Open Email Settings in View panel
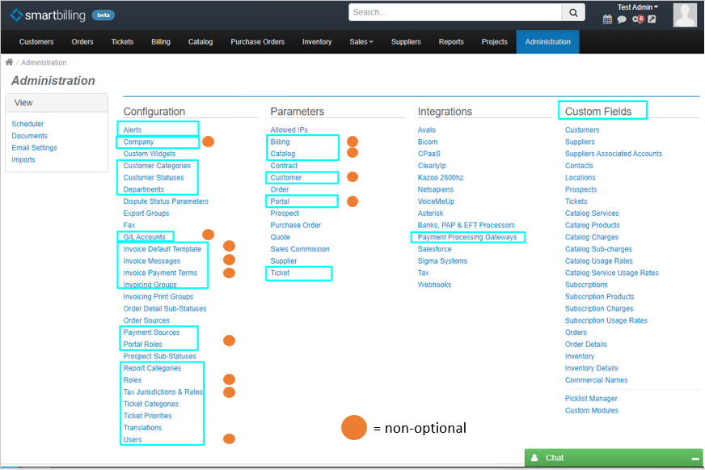The image size is (705, 470). click(x=35, y=147)
